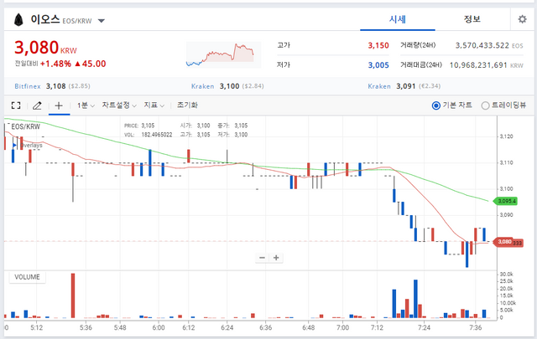
Task: Switch to the 시세 tab
Action: (397, 19)
